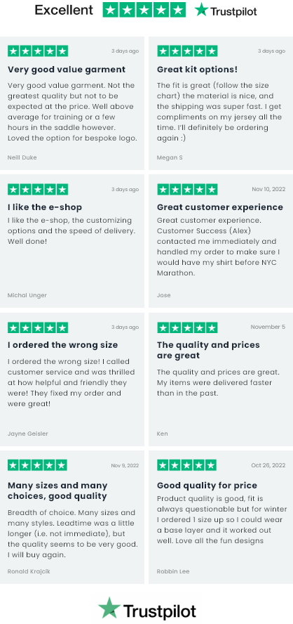This screenshot has height=624, width=293.
Task: Click star rating on Michal Unger's review
Action: tap(38, 190)
